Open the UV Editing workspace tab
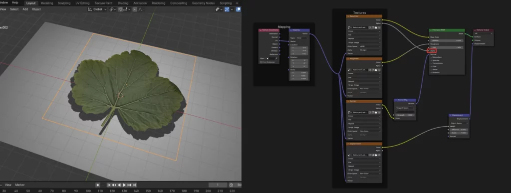Screen dimensions: 511x193 point(82,3)
